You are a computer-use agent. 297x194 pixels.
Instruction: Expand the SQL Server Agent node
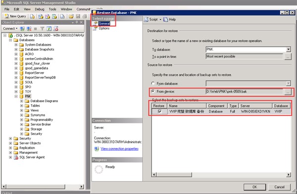coord(10,157)
